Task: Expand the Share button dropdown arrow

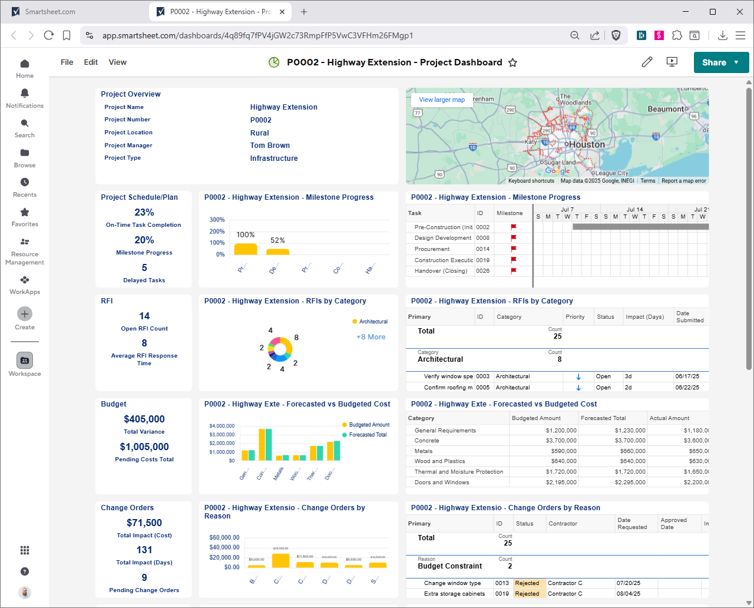Action: click(736, 62)
